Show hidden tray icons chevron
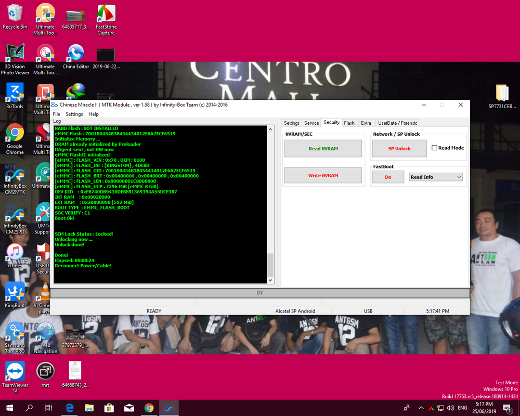 click(421, 408)
